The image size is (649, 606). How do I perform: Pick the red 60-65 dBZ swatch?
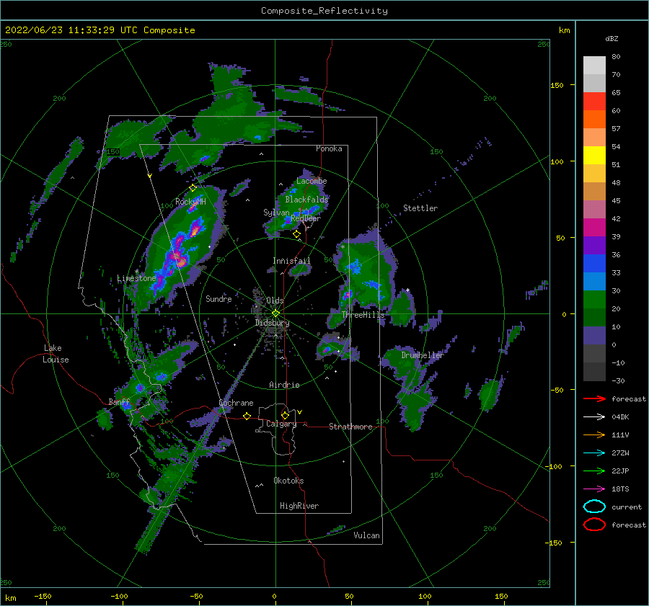pos(594,102)
